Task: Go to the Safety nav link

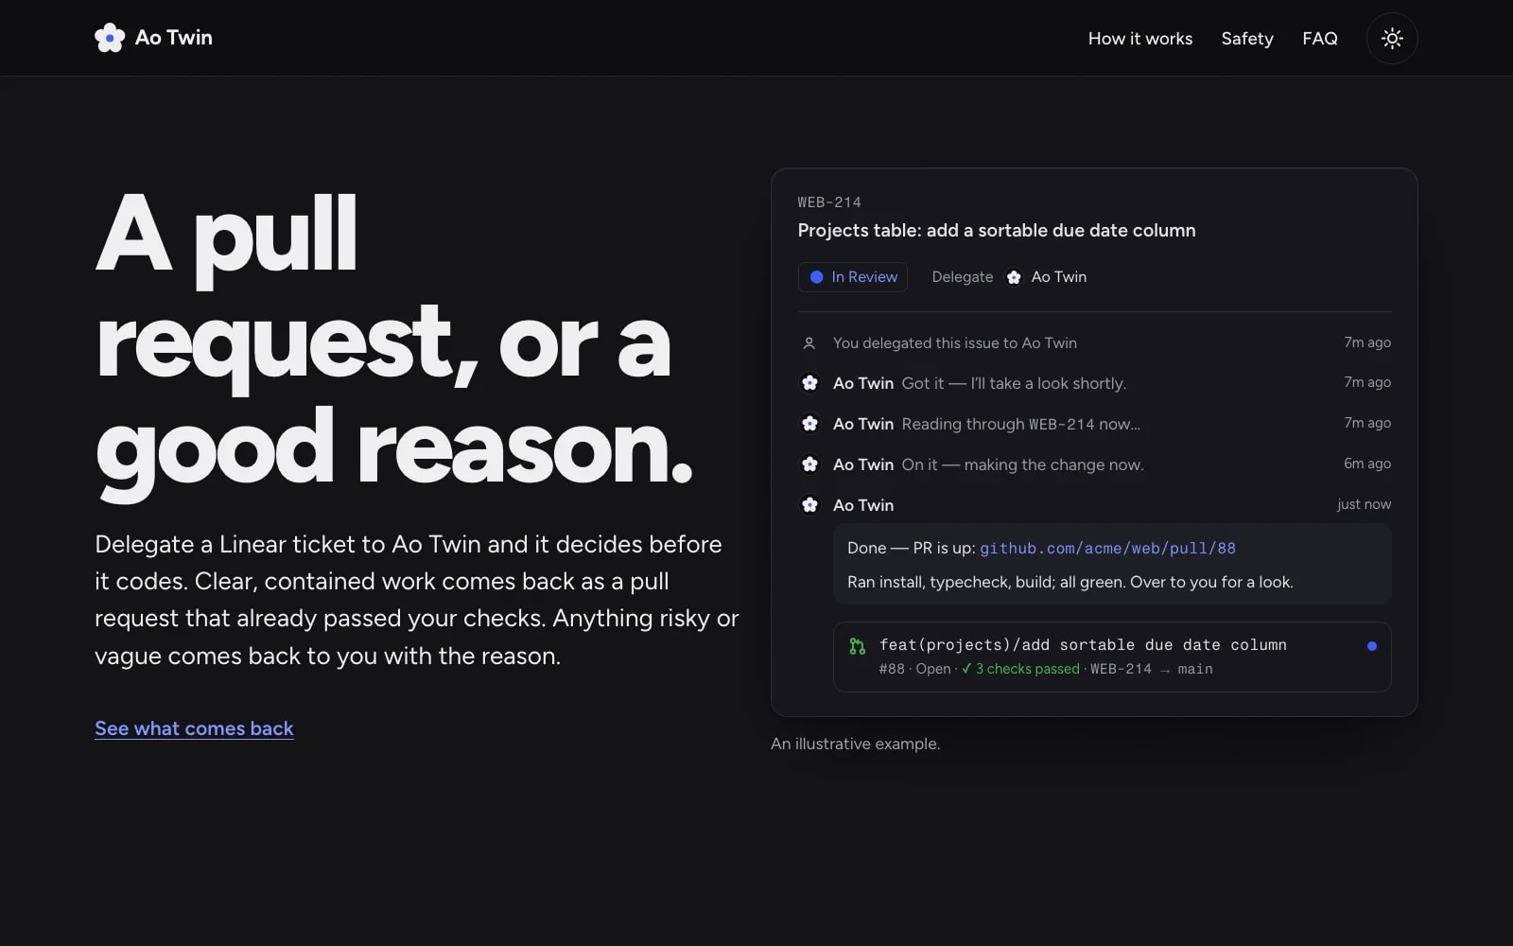Action: (x=1247, y=39)
